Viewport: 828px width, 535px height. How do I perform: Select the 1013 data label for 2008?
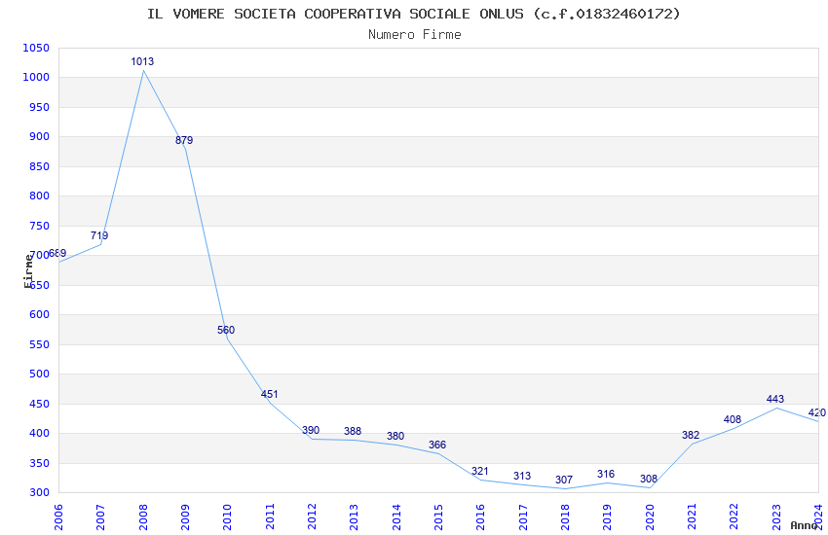[x=142, y=61]
